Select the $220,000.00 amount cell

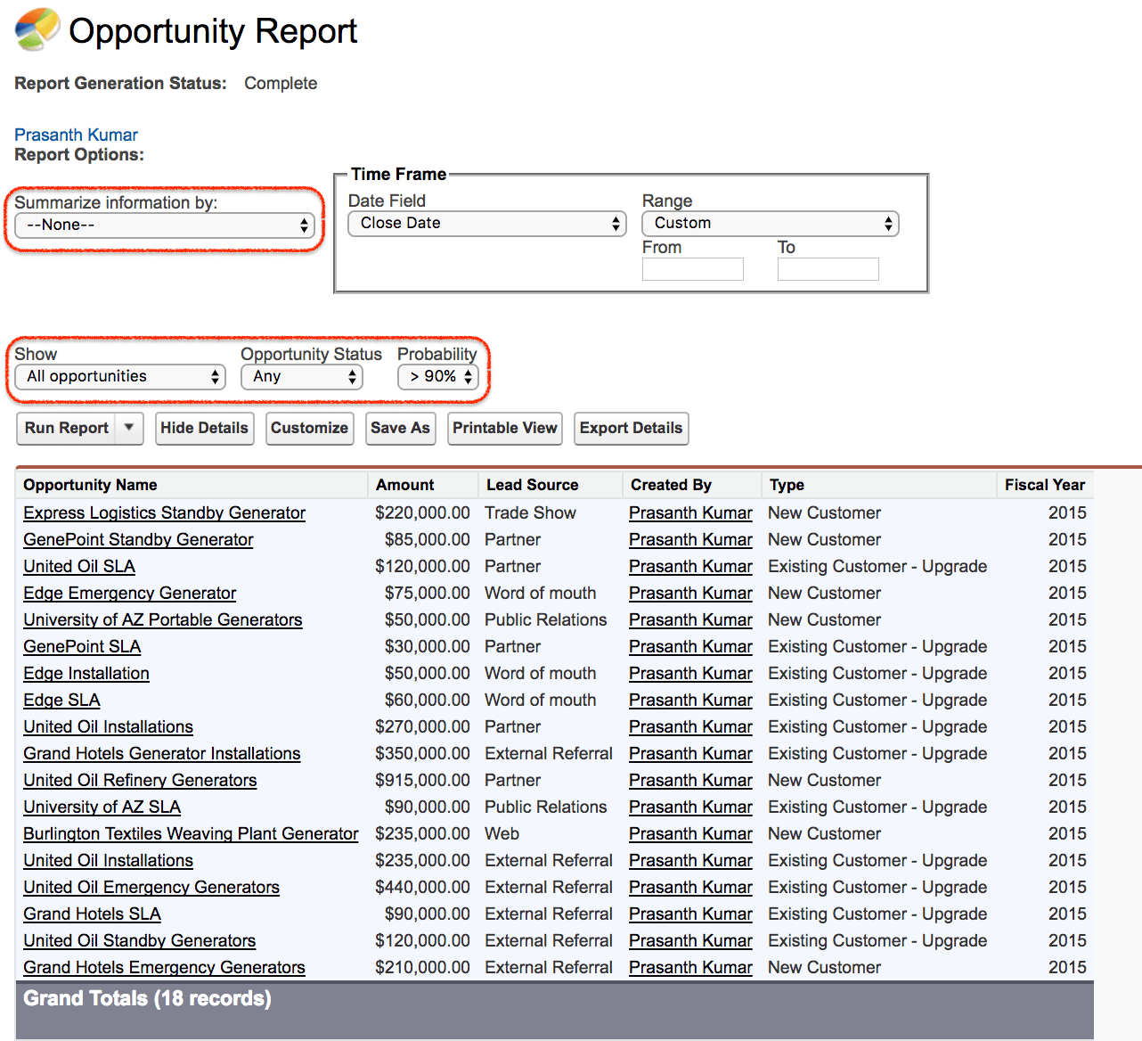point(422,512)
